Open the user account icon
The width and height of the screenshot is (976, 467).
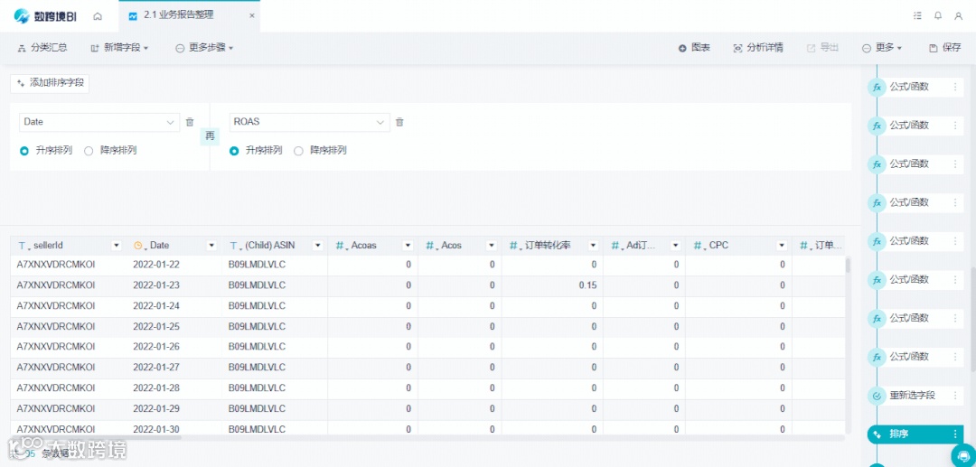click(x=959, y=16)
